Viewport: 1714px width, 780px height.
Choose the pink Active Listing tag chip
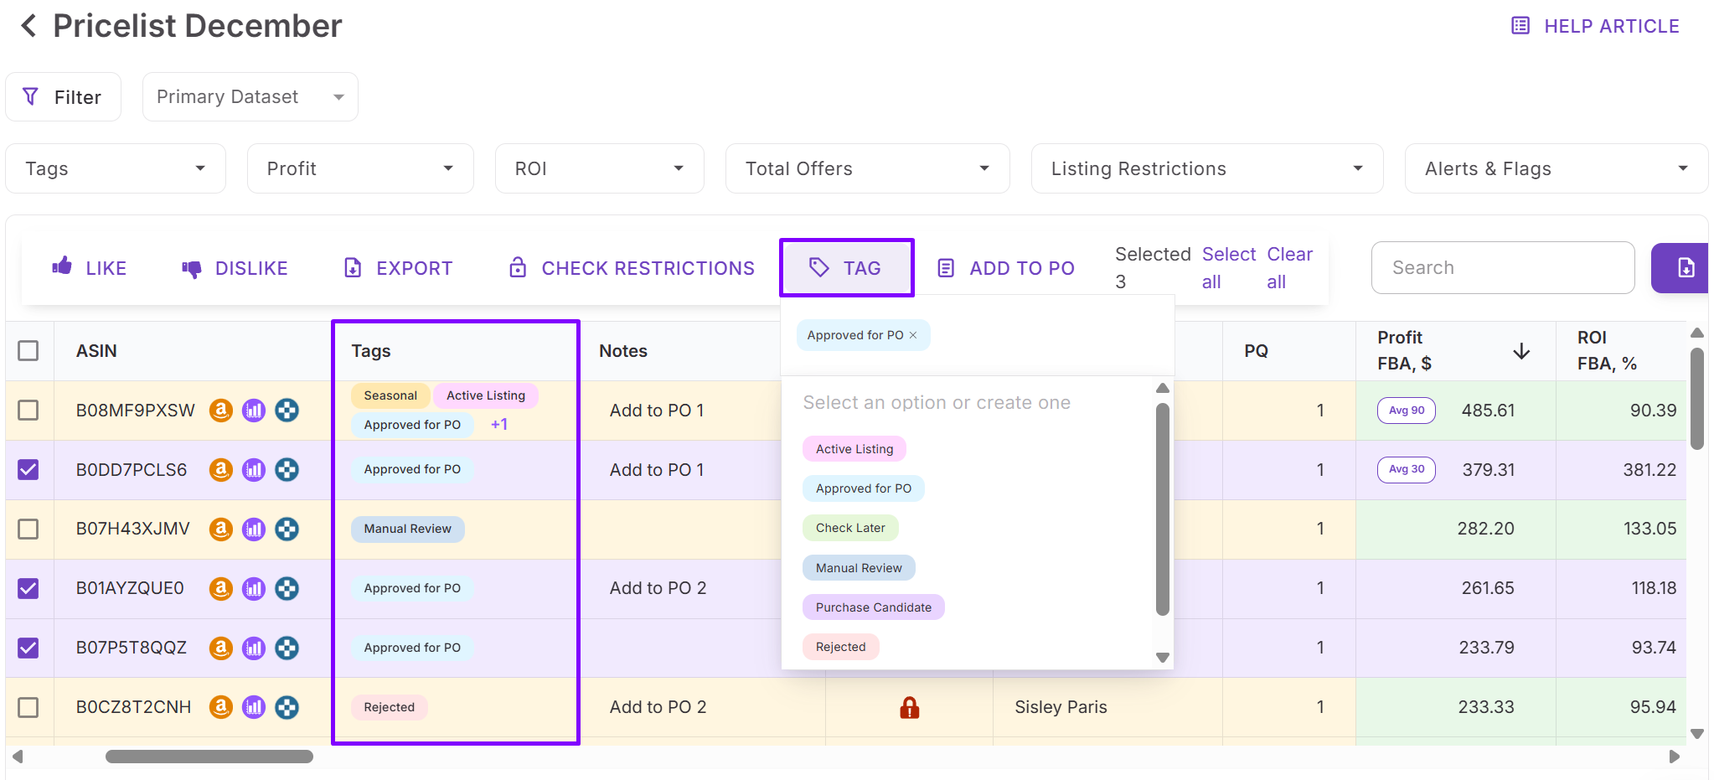click(x=853, y=448)
